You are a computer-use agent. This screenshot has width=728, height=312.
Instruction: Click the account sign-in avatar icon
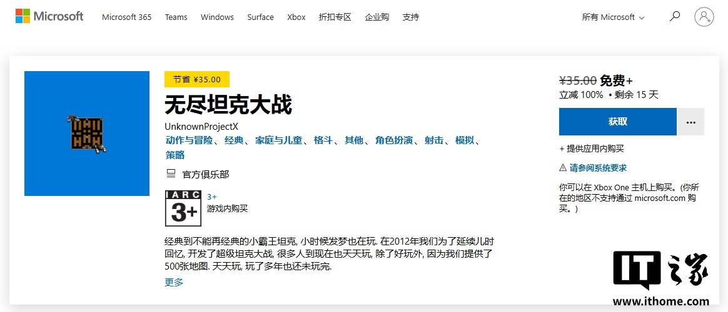click(704, 17)
